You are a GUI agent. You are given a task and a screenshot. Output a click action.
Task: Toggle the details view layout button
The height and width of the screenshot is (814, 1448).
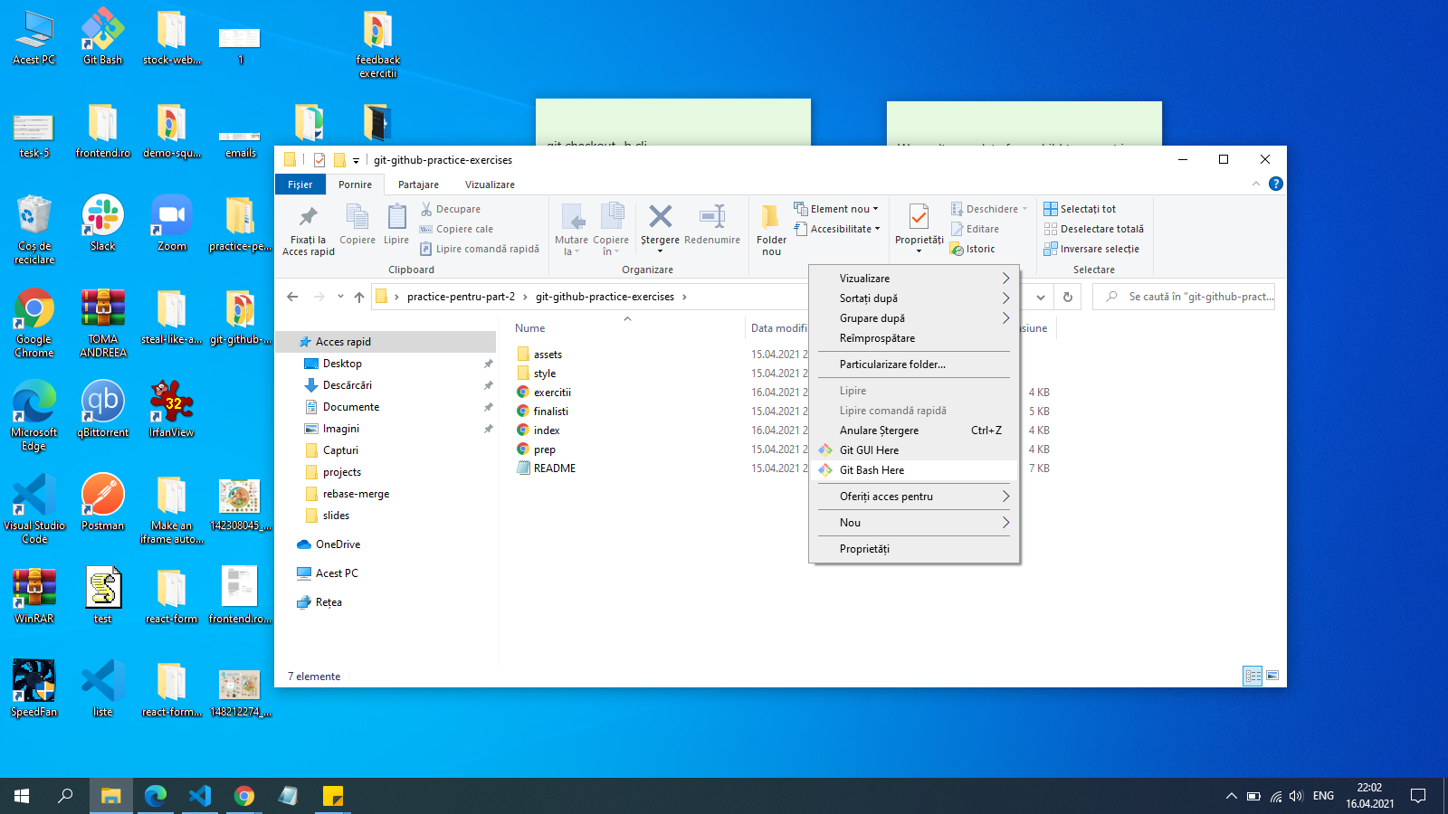pos(1253,676)
